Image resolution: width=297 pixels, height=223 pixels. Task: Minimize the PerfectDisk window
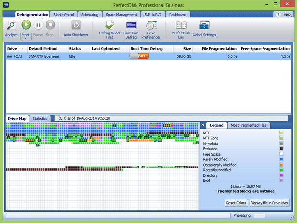click(267, 4)
